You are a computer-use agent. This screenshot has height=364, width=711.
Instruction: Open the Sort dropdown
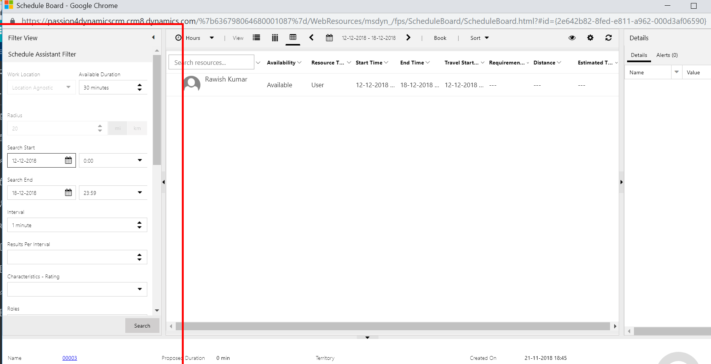pyautogui.click(x=479, y=38)
